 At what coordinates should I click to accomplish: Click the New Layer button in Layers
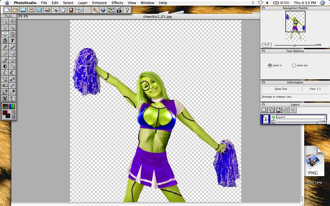click(x=264, y=110)
